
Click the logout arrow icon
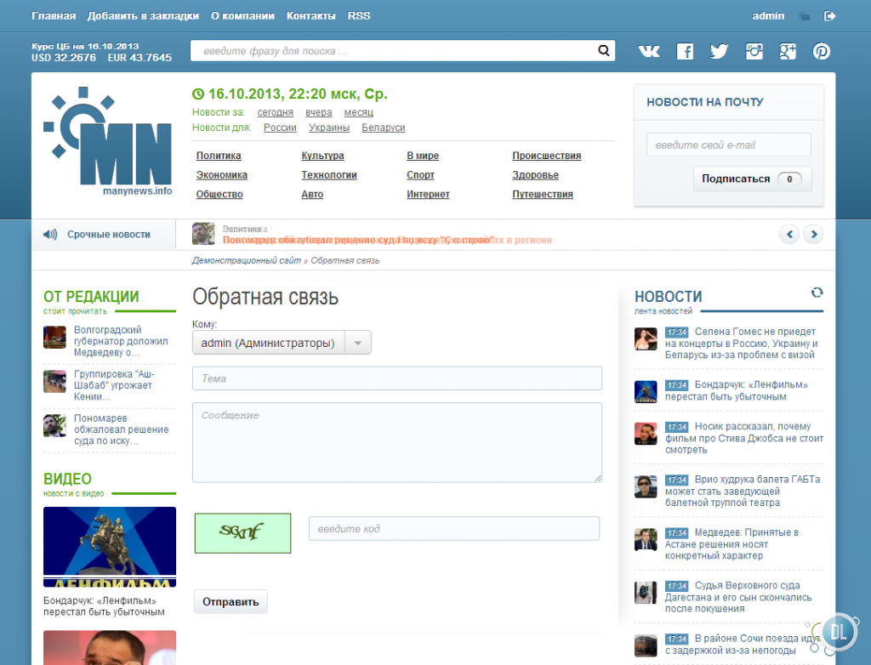click(x=830, y=16)
